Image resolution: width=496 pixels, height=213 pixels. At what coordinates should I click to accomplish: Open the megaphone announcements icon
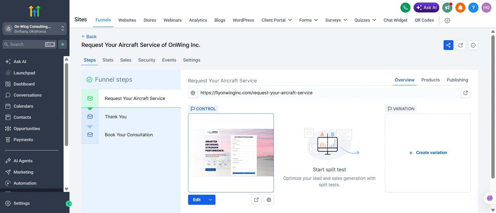447,7
